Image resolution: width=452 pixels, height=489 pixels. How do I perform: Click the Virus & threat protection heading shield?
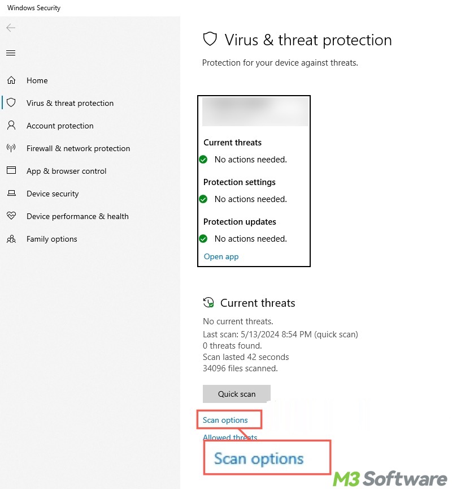pyautogui.click(x=210, y=40)
